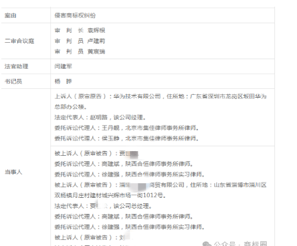
Task: Click the 被上诉人(原审被告):刘 line
Action: tap(92, 237)
